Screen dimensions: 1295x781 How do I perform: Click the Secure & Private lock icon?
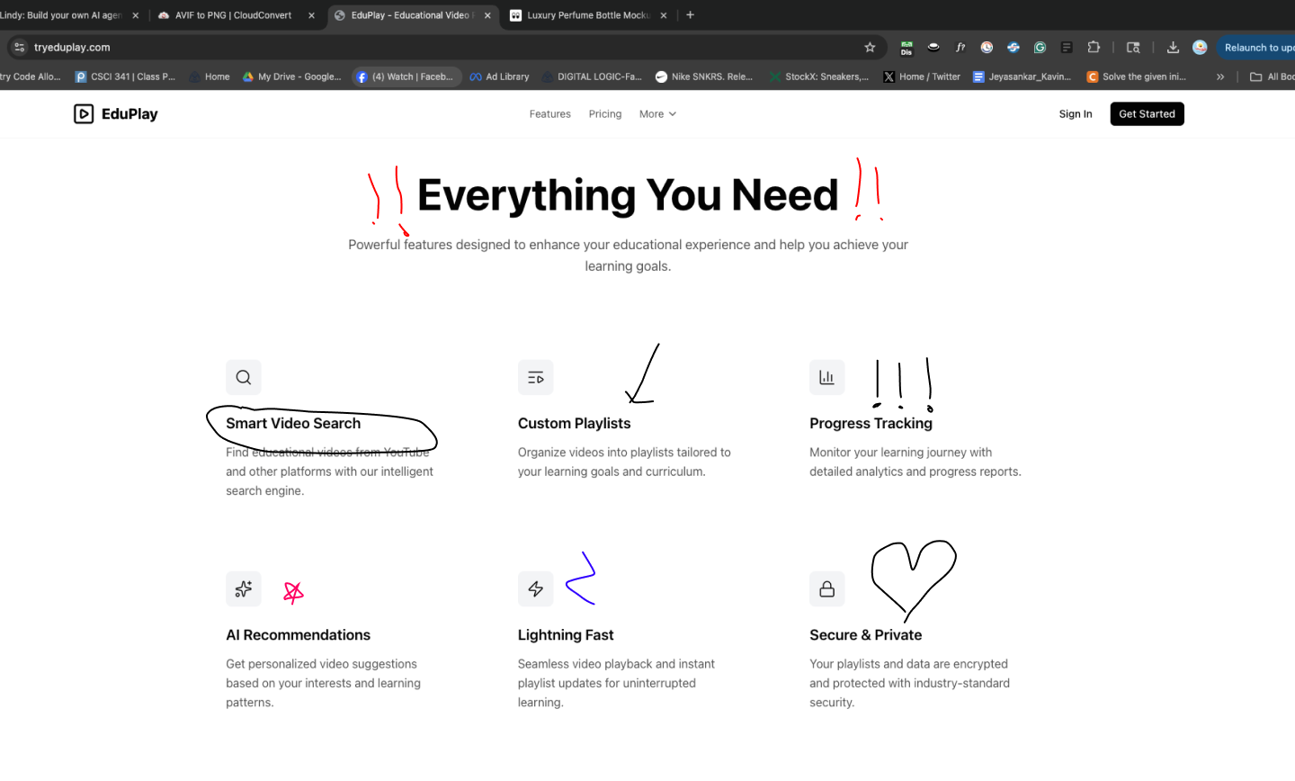[826, 588]
